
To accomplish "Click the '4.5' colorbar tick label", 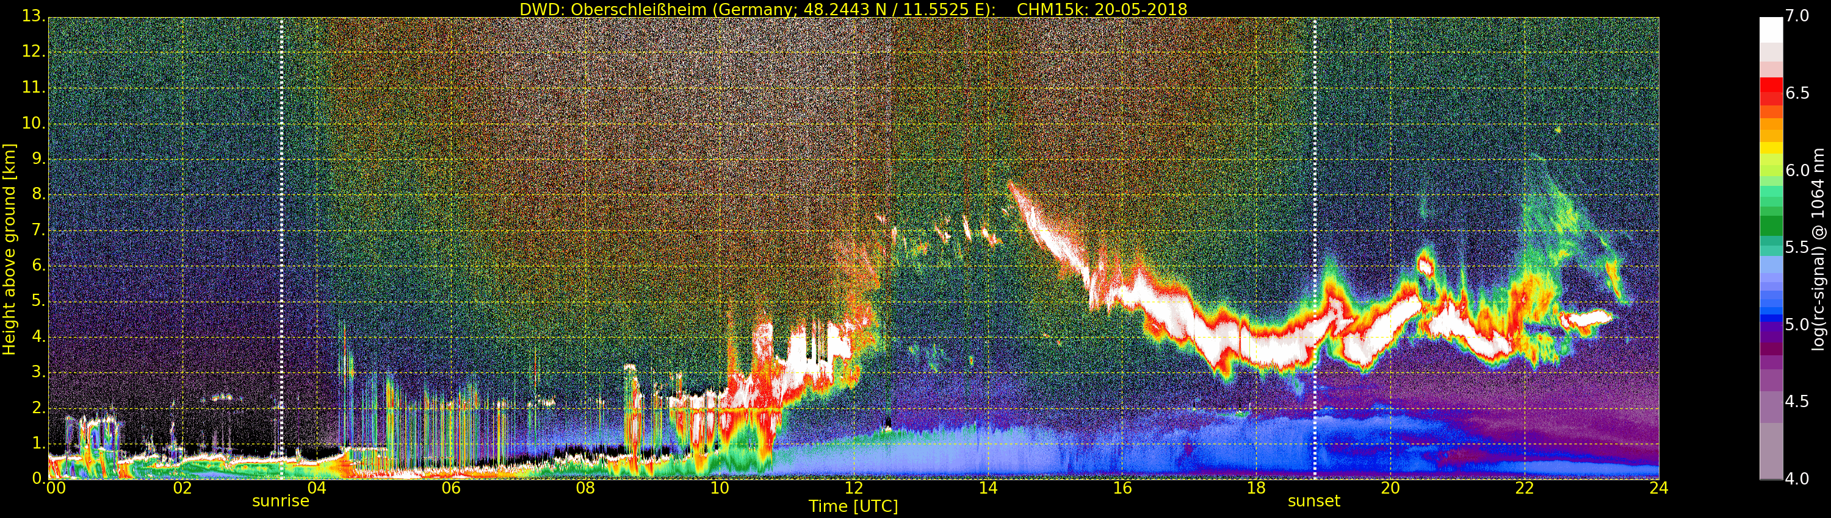I will coord(1797,402).
